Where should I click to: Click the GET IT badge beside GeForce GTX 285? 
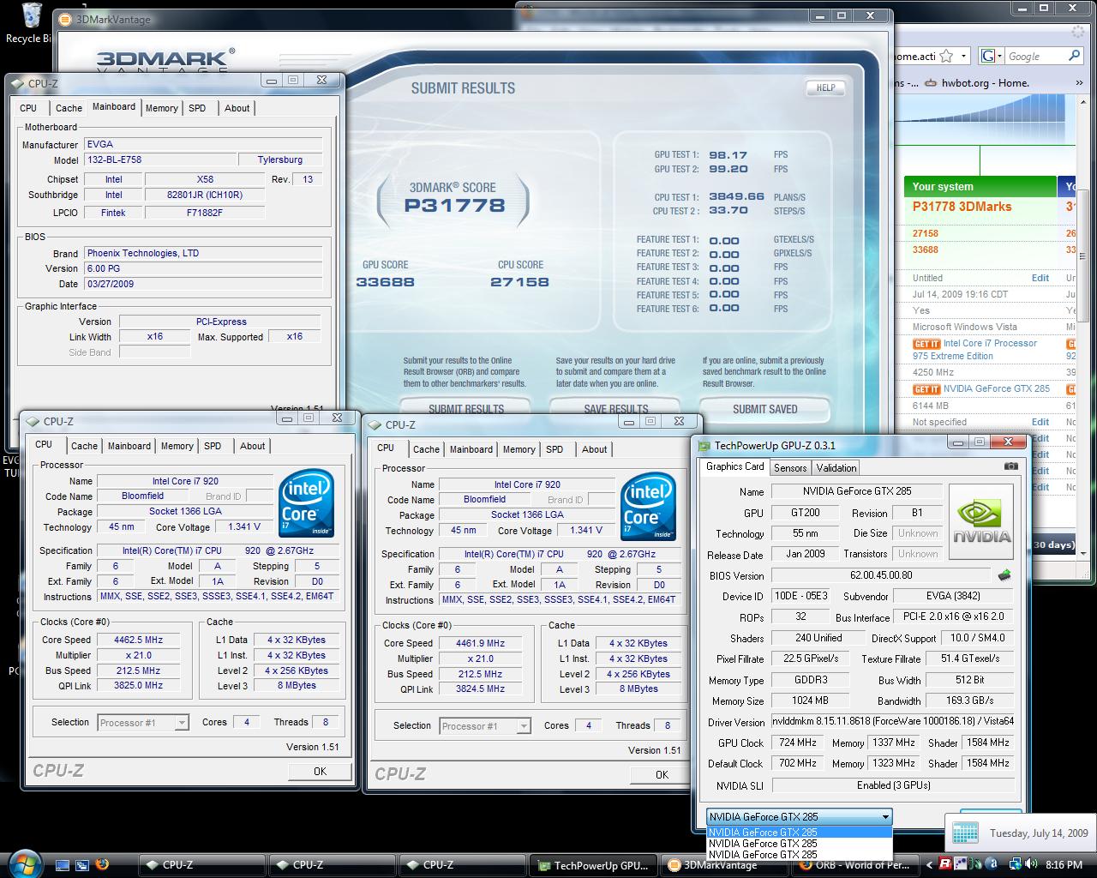[x=926, y=389]
